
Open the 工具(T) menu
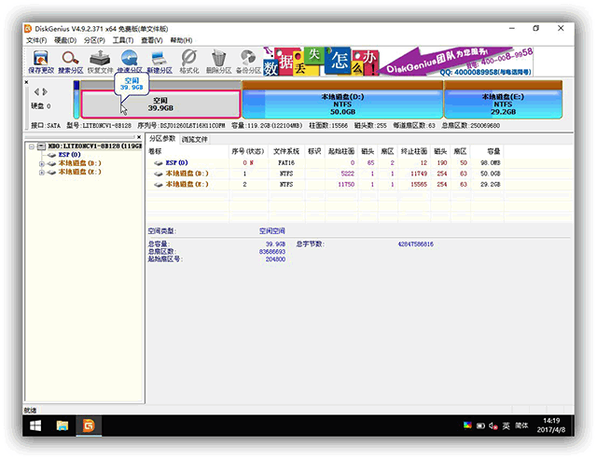coord(122,40)
